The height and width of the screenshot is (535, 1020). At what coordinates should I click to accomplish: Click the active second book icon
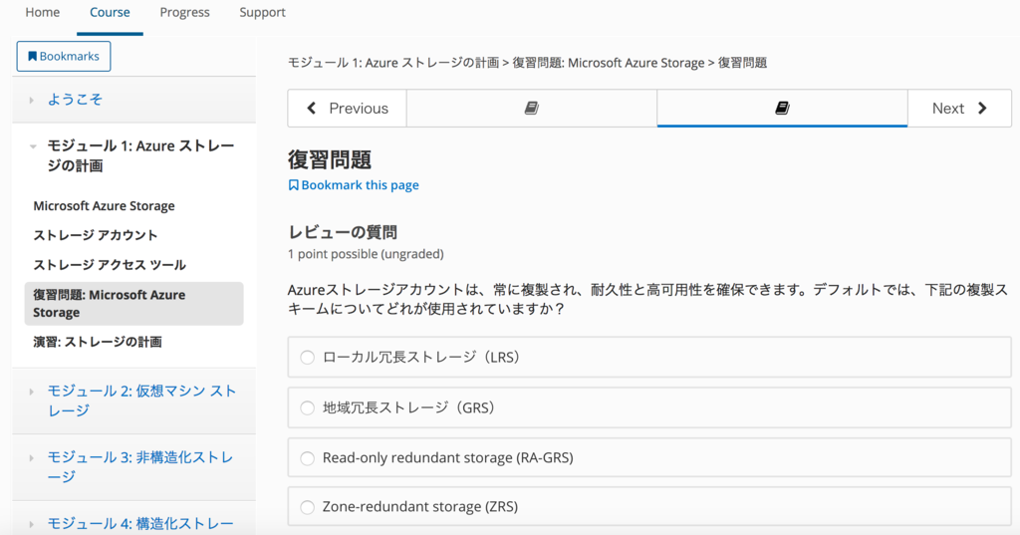[782, 109]
